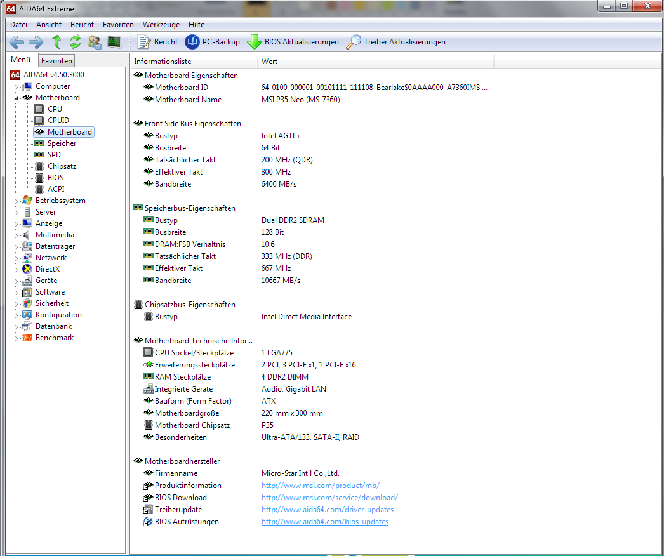Open Werkzeuge menu
The width and height of the screenshot is (664, 556).
pyautogui.click(x=161, y=25)
